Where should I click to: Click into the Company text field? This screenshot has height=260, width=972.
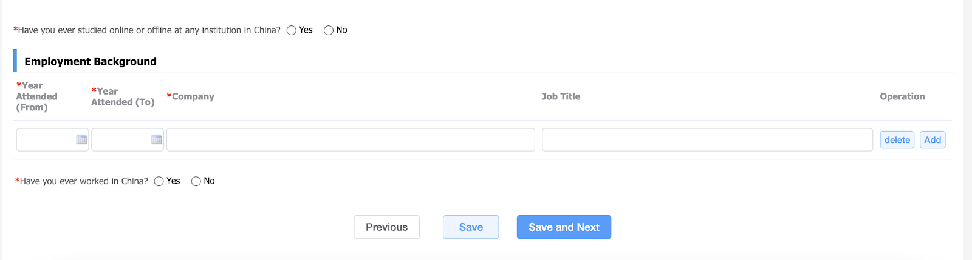coord(351,140)
